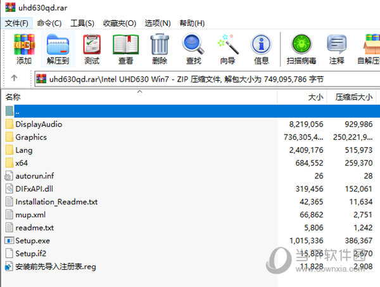This screenshot has width=380, height=287.
Task: Click the Comment (注释) icon
Action: tap(337, 44)
